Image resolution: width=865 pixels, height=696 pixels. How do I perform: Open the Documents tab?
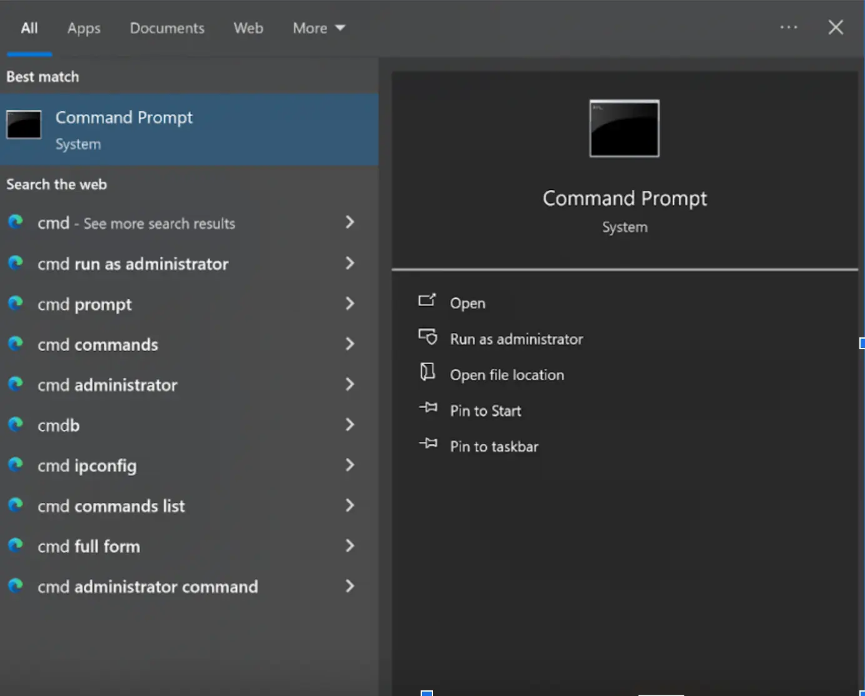click(x=167, y=28)
